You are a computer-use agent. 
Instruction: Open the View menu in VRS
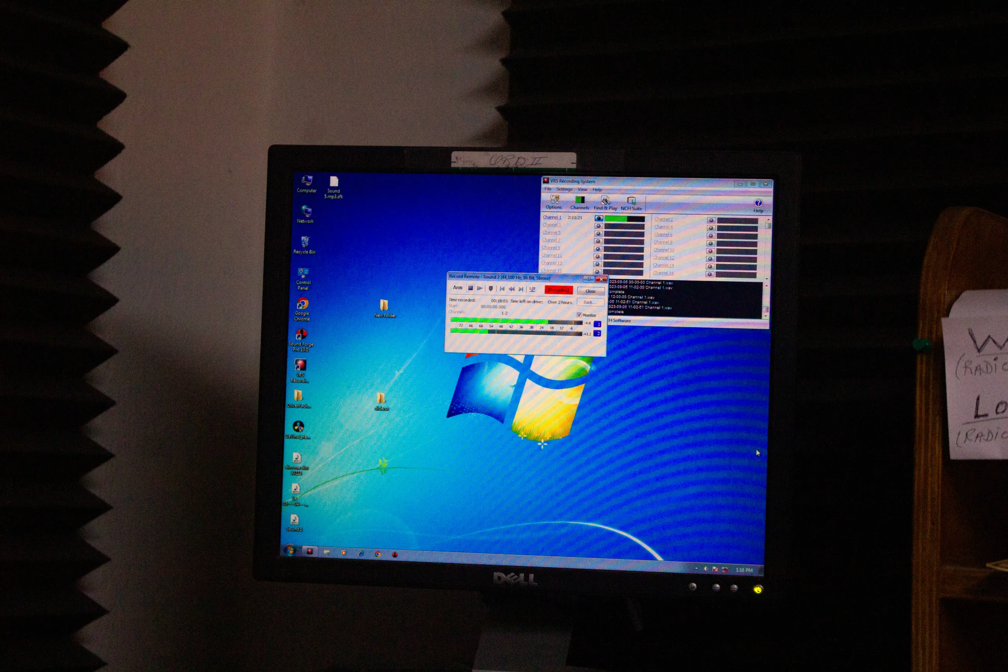point(582,189)
